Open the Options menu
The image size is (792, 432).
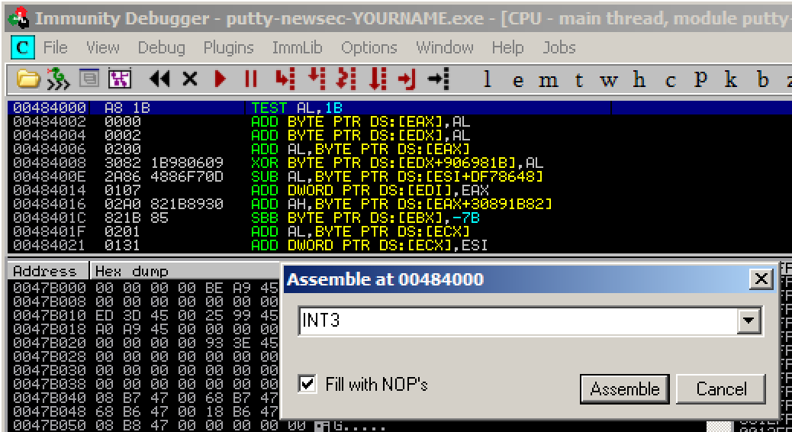tap(369, 47)
